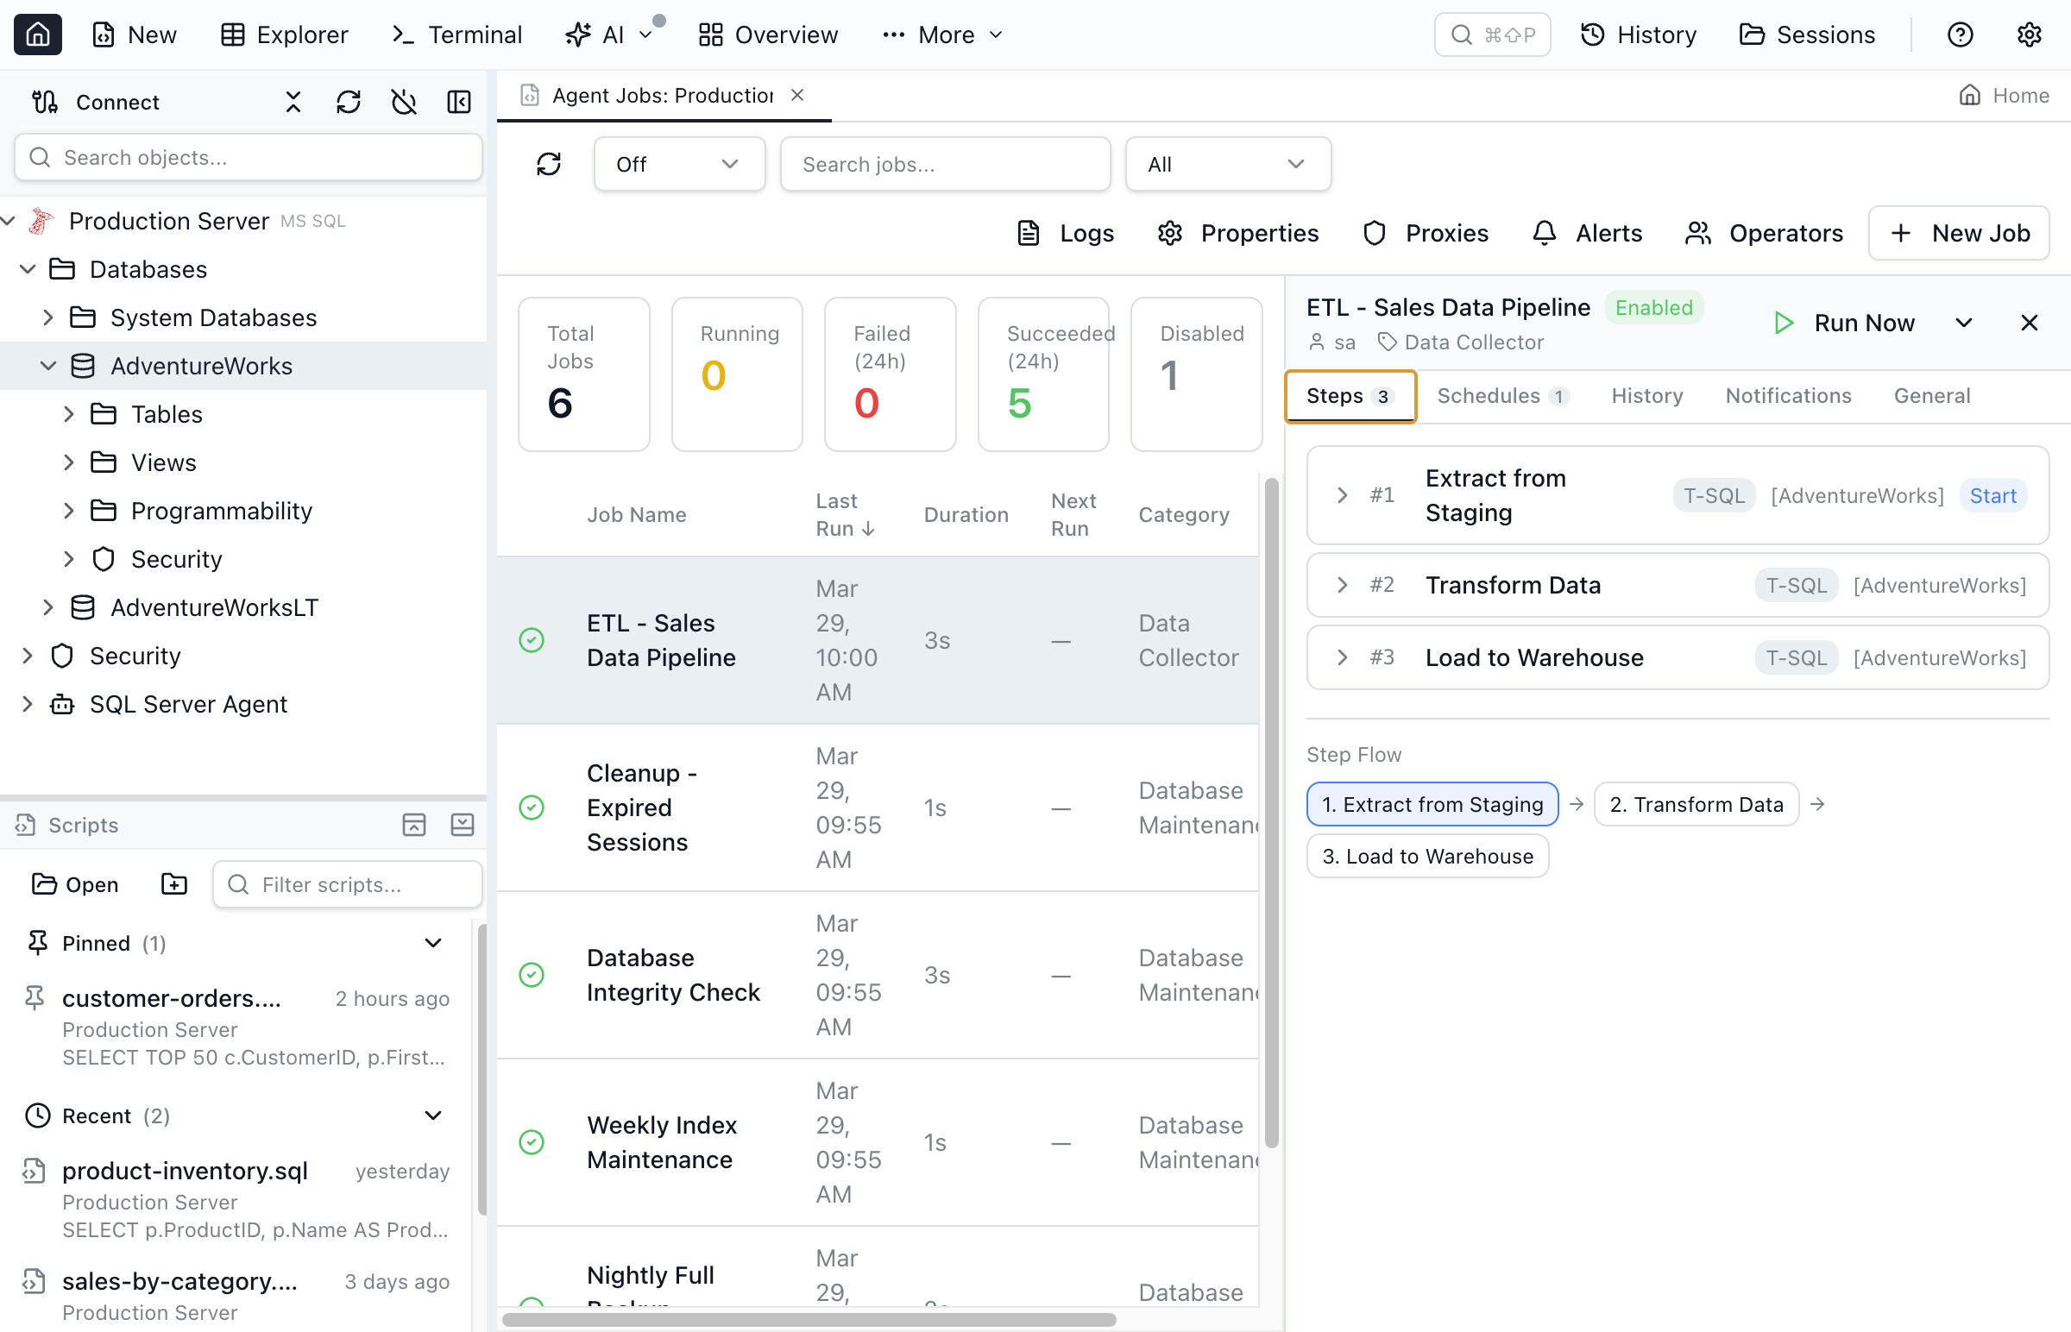Open the Overview view

point(767,35)
